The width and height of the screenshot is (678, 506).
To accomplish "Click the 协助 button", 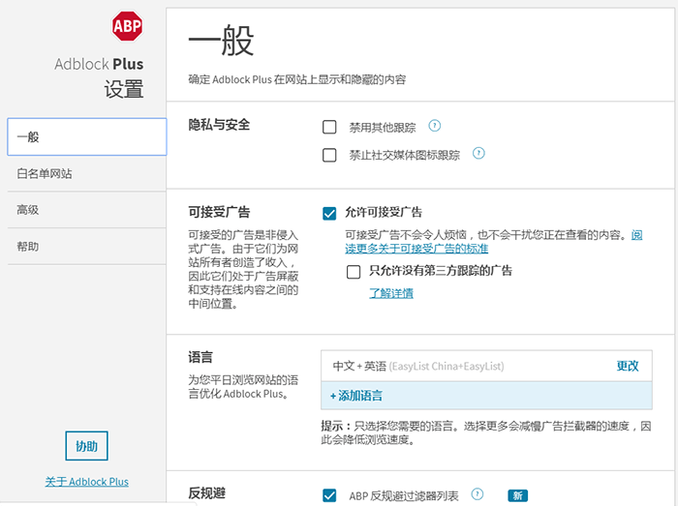I will click(x=86, y=446).
